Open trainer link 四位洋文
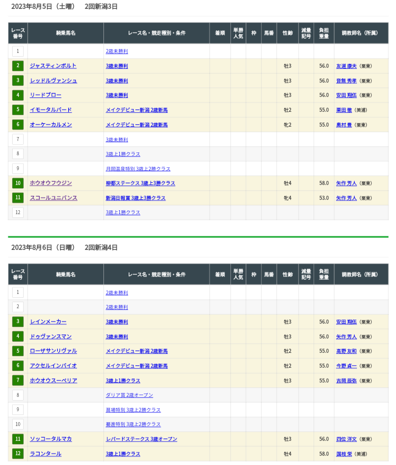Screen dimensions: 396x465 [346, 439]
